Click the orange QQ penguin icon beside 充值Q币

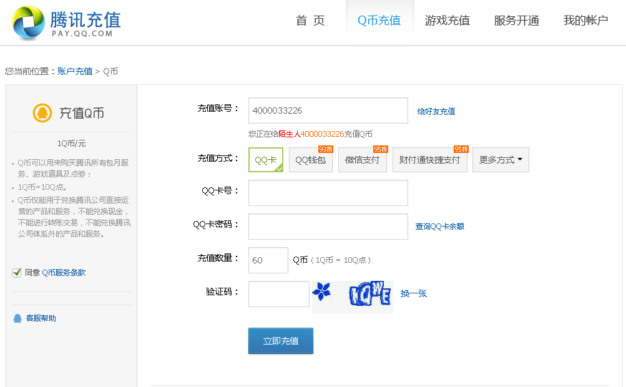pos(42,113)
